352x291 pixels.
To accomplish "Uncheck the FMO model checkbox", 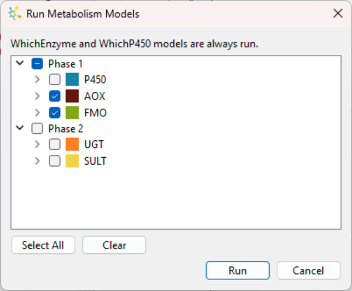I will [x=54, y=113].
